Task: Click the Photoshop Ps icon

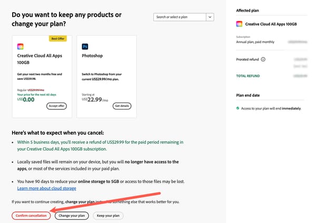Action: 85,46
